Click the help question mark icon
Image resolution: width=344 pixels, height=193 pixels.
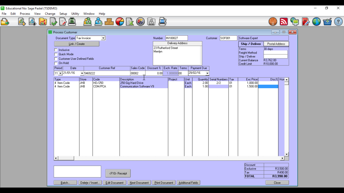coord(338,22)
